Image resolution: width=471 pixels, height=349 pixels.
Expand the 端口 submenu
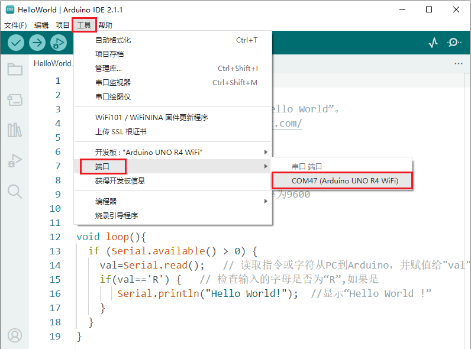pos(173,166)
